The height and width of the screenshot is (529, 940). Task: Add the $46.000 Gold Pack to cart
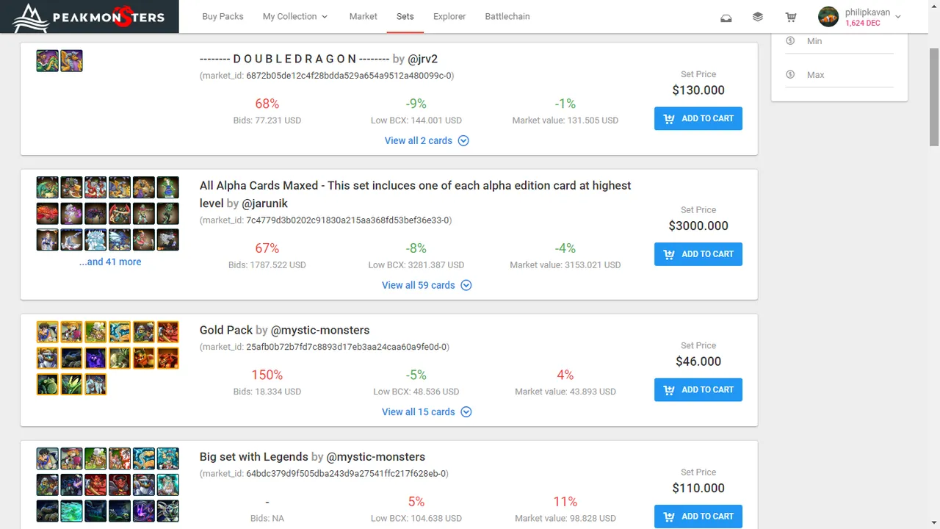point(698,389)
